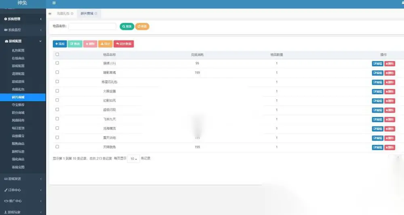
Task: Click the blue add (添加) button
Action: (x=60, y=44)
